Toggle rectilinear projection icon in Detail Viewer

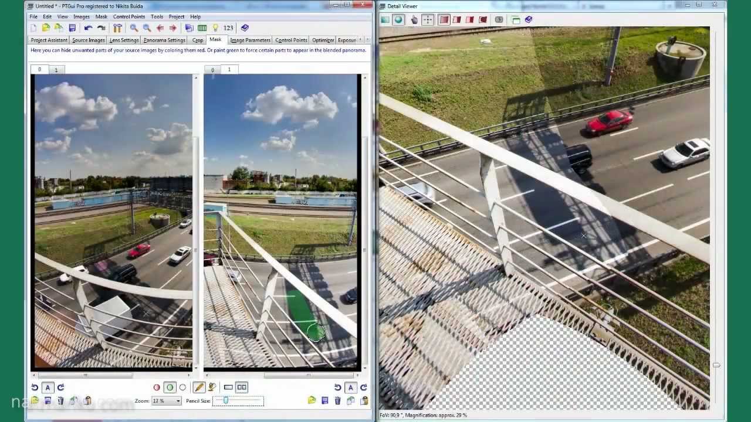pos(385,20)
